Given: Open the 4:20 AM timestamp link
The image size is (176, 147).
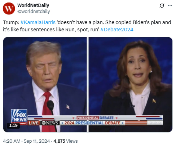Looking at the screenshot, I should 12,141.
